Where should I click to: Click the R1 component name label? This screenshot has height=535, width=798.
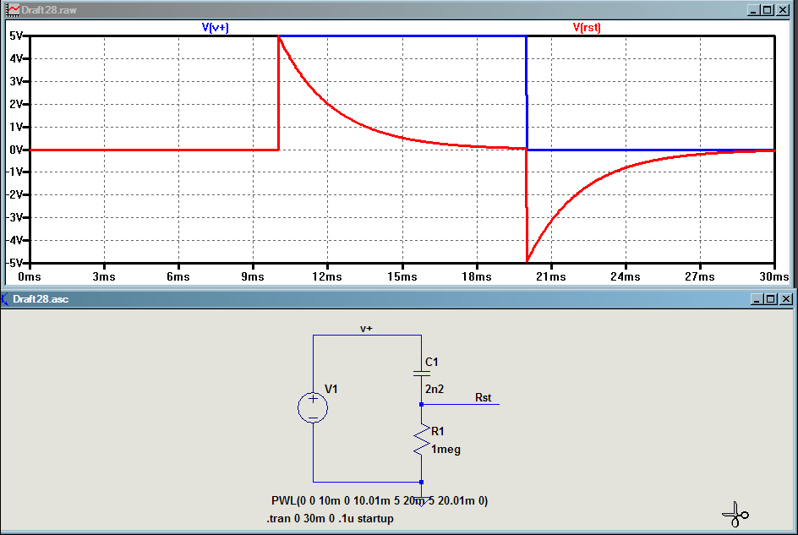click(x=438, y=431)
